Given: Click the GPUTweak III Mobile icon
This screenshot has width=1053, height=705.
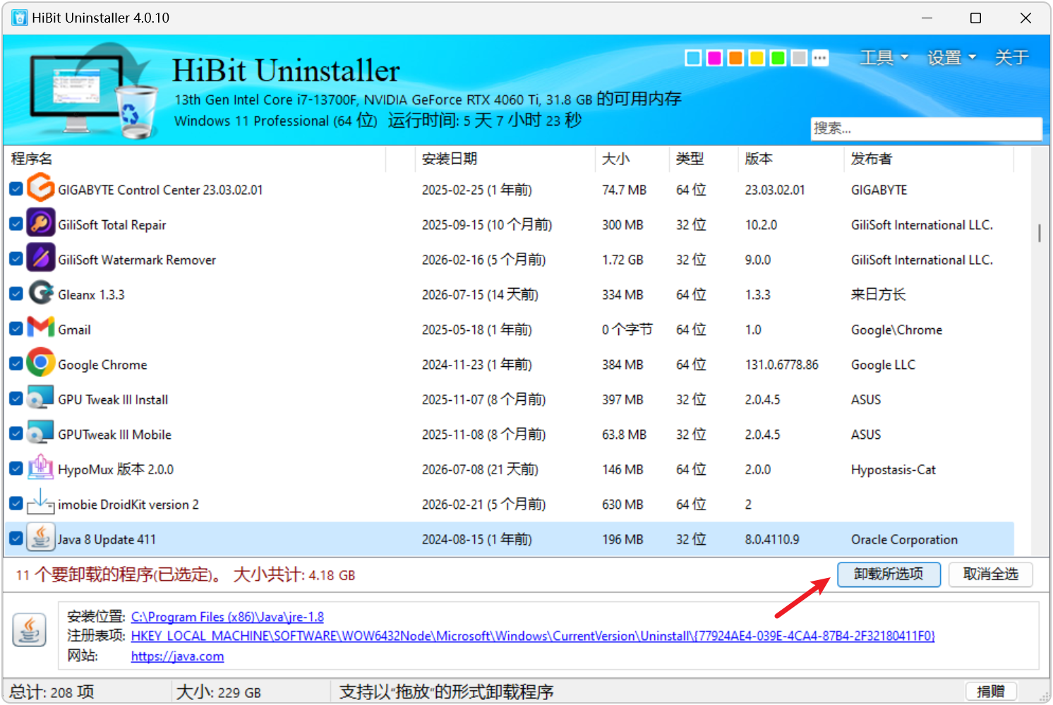Looking at the screenshot, I should tap(41, 433).
